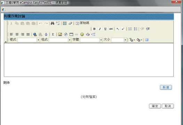183x125 pixels.
Task: Click inside the editor text area
Action: 89,60
